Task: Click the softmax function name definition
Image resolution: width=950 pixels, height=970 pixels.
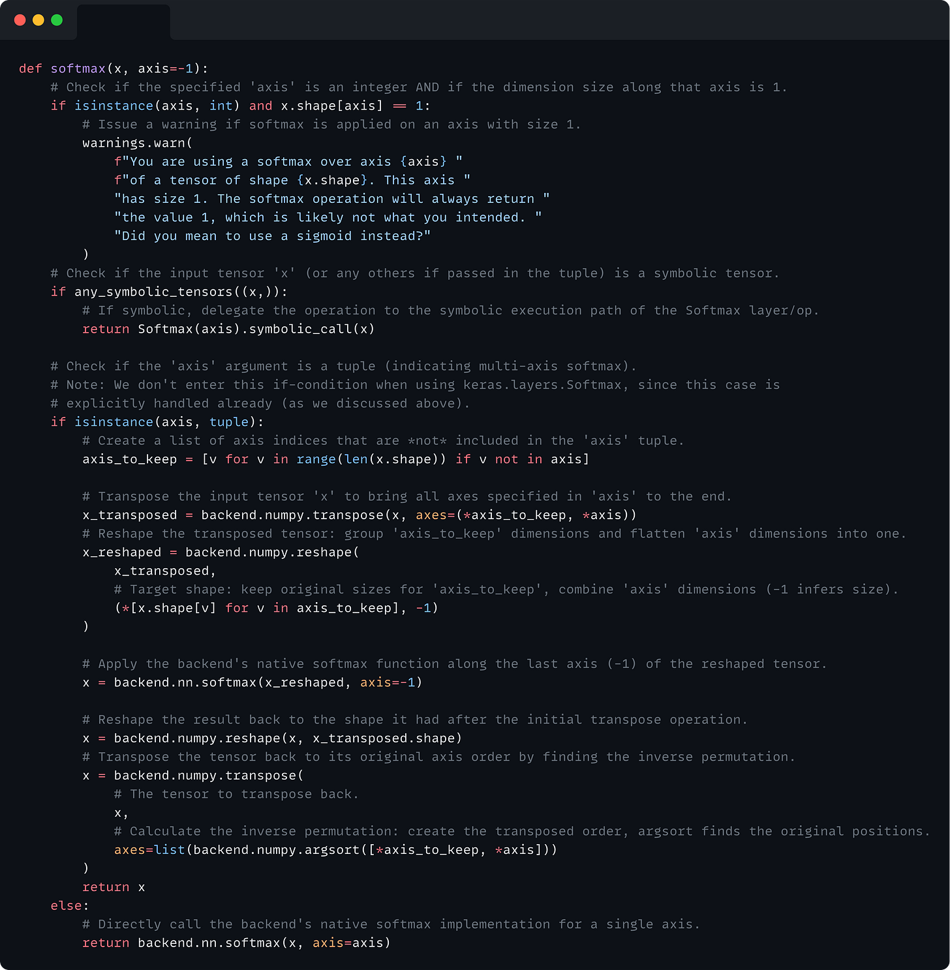Action: pyautogui.click(x=78, y=68)
